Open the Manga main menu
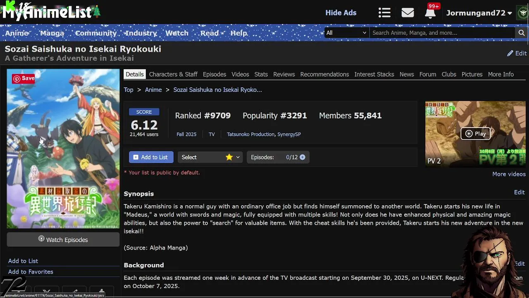This screenshot has height=298, width=529. (x=52, y=33)
